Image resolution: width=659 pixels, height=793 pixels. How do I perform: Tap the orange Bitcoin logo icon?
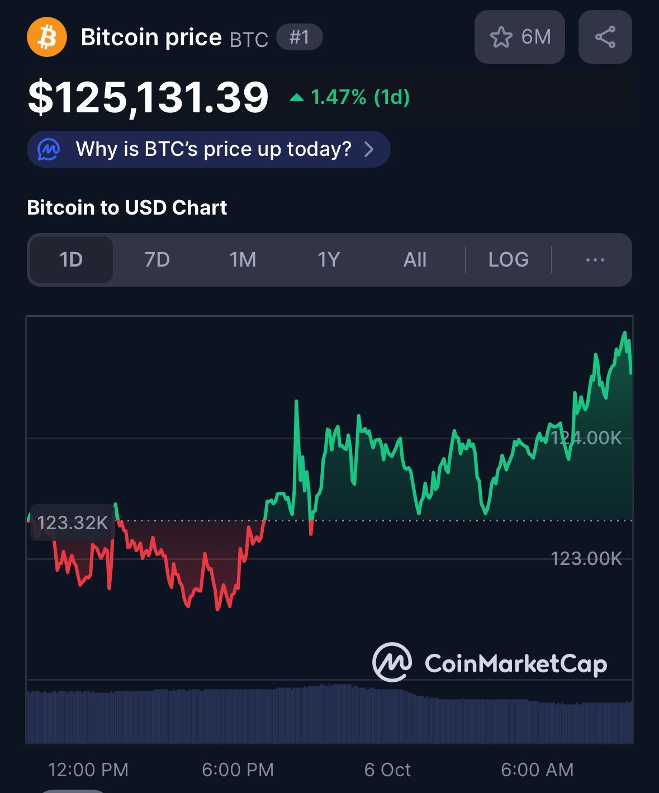47,37
